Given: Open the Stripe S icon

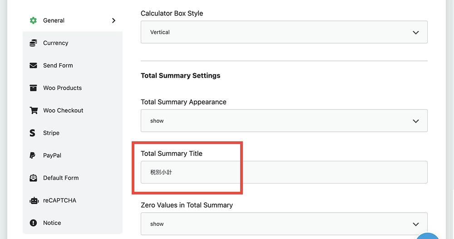Looking at the screenshot, I should coord(32,133).
